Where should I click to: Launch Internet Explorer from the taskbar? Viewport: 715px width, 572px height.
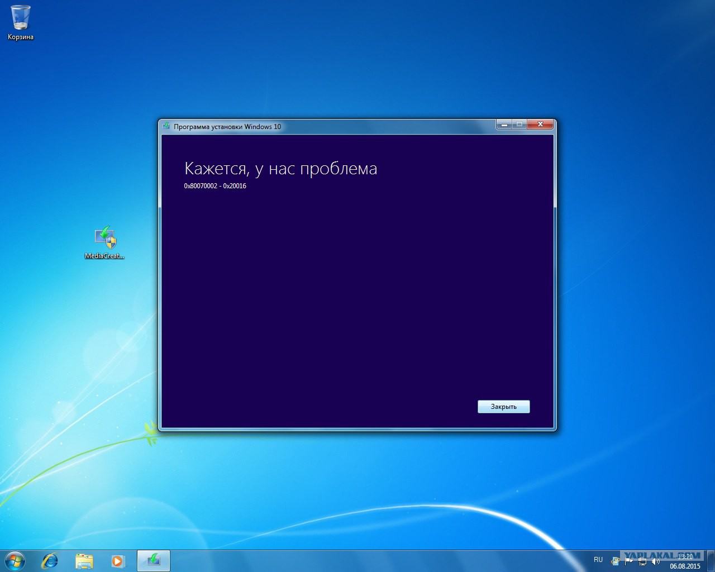[x=50, y=561]
